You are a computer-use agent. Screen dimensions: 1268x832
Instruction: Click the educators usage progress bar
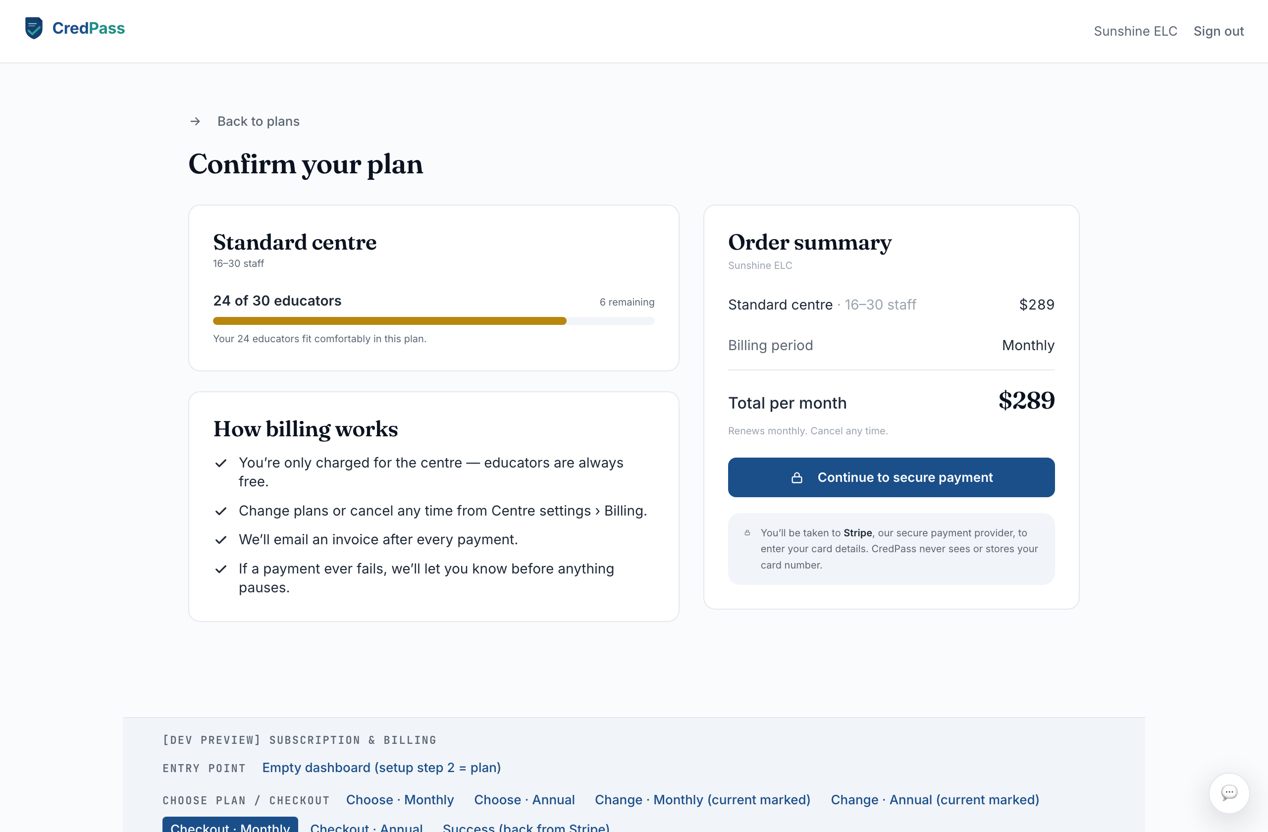434,321
